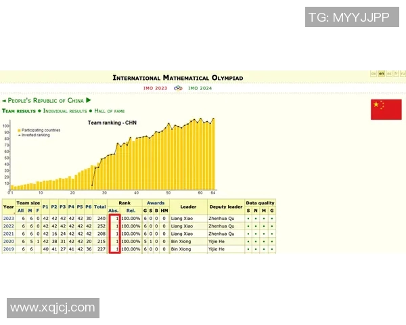Viewport: 406px width, 325px height.
Task: Open the Team results tab
Action: pyautogui.click(x=19, y=110)
